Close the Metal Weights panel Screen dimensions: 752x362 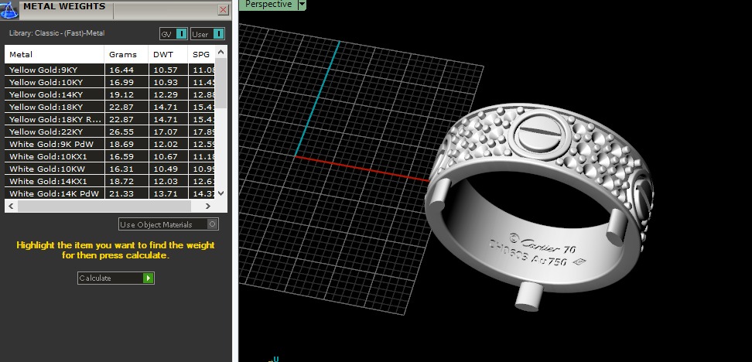223,9
